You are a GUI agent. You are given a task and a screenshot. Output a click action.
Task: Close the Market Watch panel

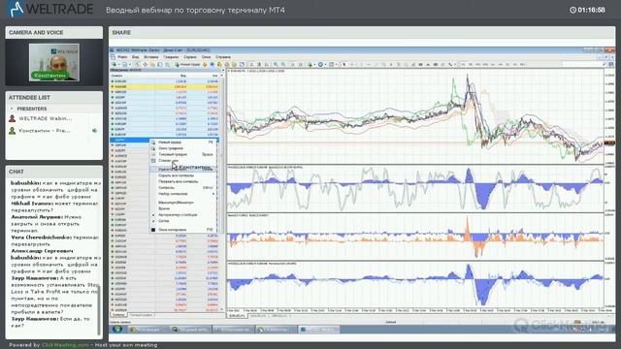[x=223, y=70]
